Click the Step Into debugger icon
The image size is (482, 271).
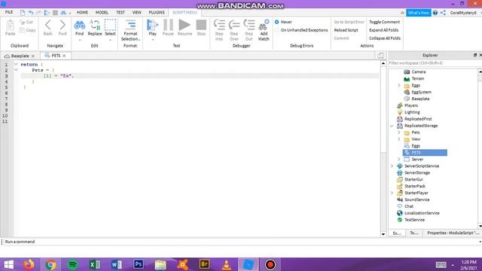point(219,25)
